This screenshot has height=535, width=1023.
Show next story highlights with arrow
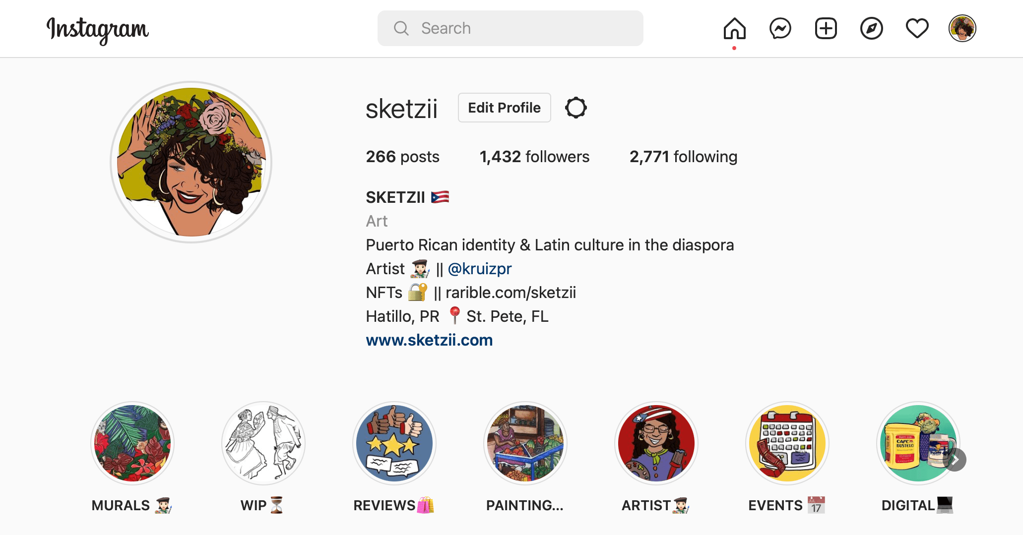click(x=955, y=460)
